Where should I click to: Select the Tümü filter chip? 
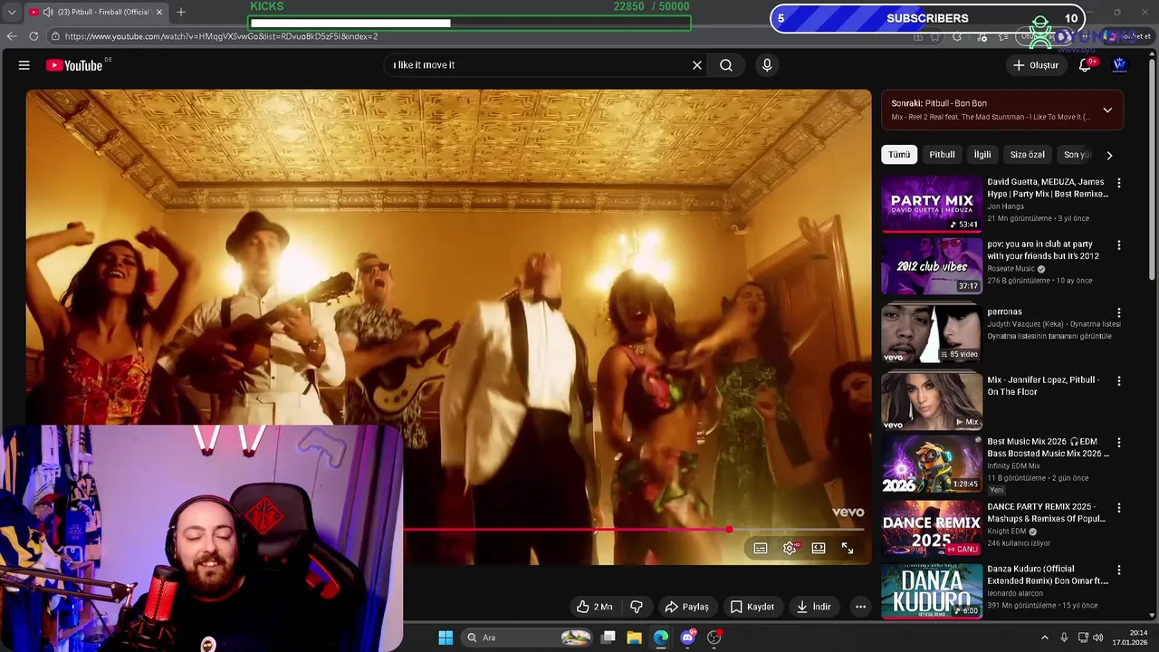pyautogui.click(x=899, y=155)
